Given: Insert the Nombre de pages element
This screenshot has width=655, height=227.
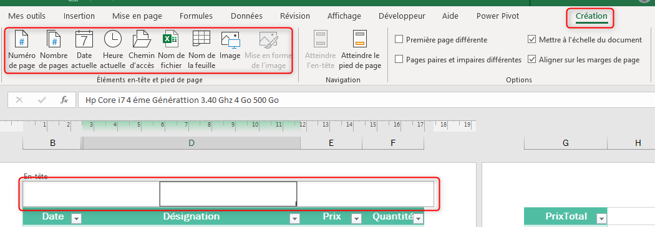Looking at the screenshot, I should pos(54,50).
